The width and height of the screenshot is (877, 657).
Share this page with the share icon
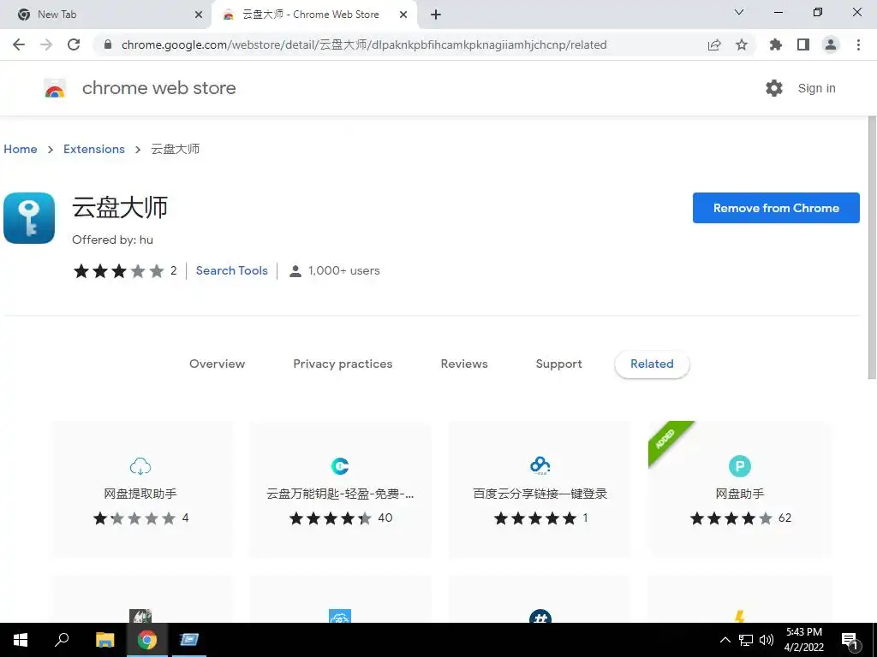point(714,44)
